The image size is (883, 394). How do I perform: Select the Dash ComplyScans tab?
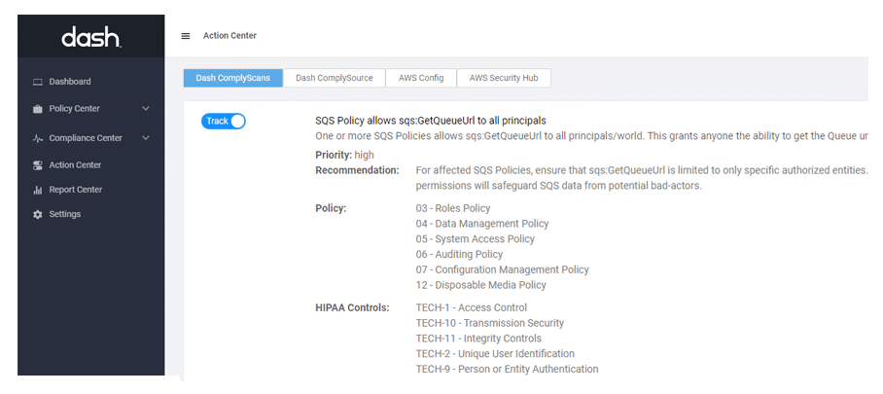click(x=233, y=78)
